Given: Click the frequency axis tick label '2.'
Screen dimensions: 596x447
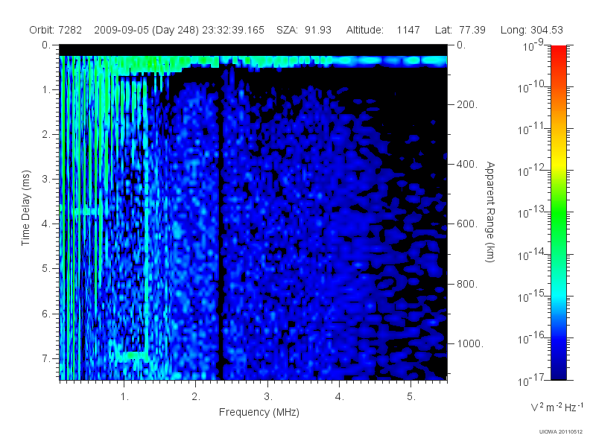Looking at the screenshot, I should (x=196, y=397).
